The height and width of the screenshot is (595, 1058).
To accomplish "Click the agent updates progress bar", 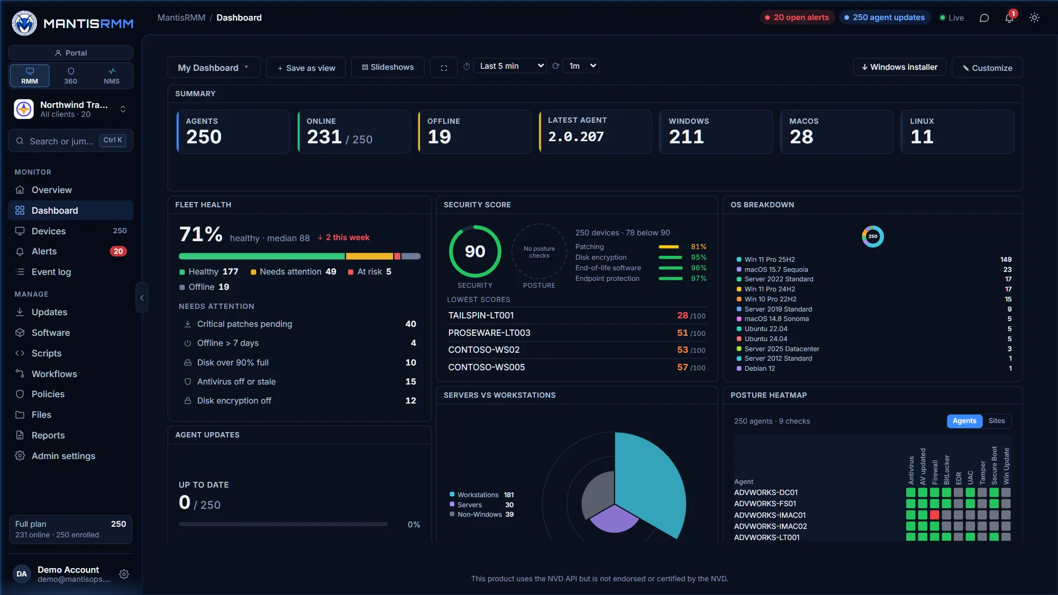I will [x=283, y=525].
